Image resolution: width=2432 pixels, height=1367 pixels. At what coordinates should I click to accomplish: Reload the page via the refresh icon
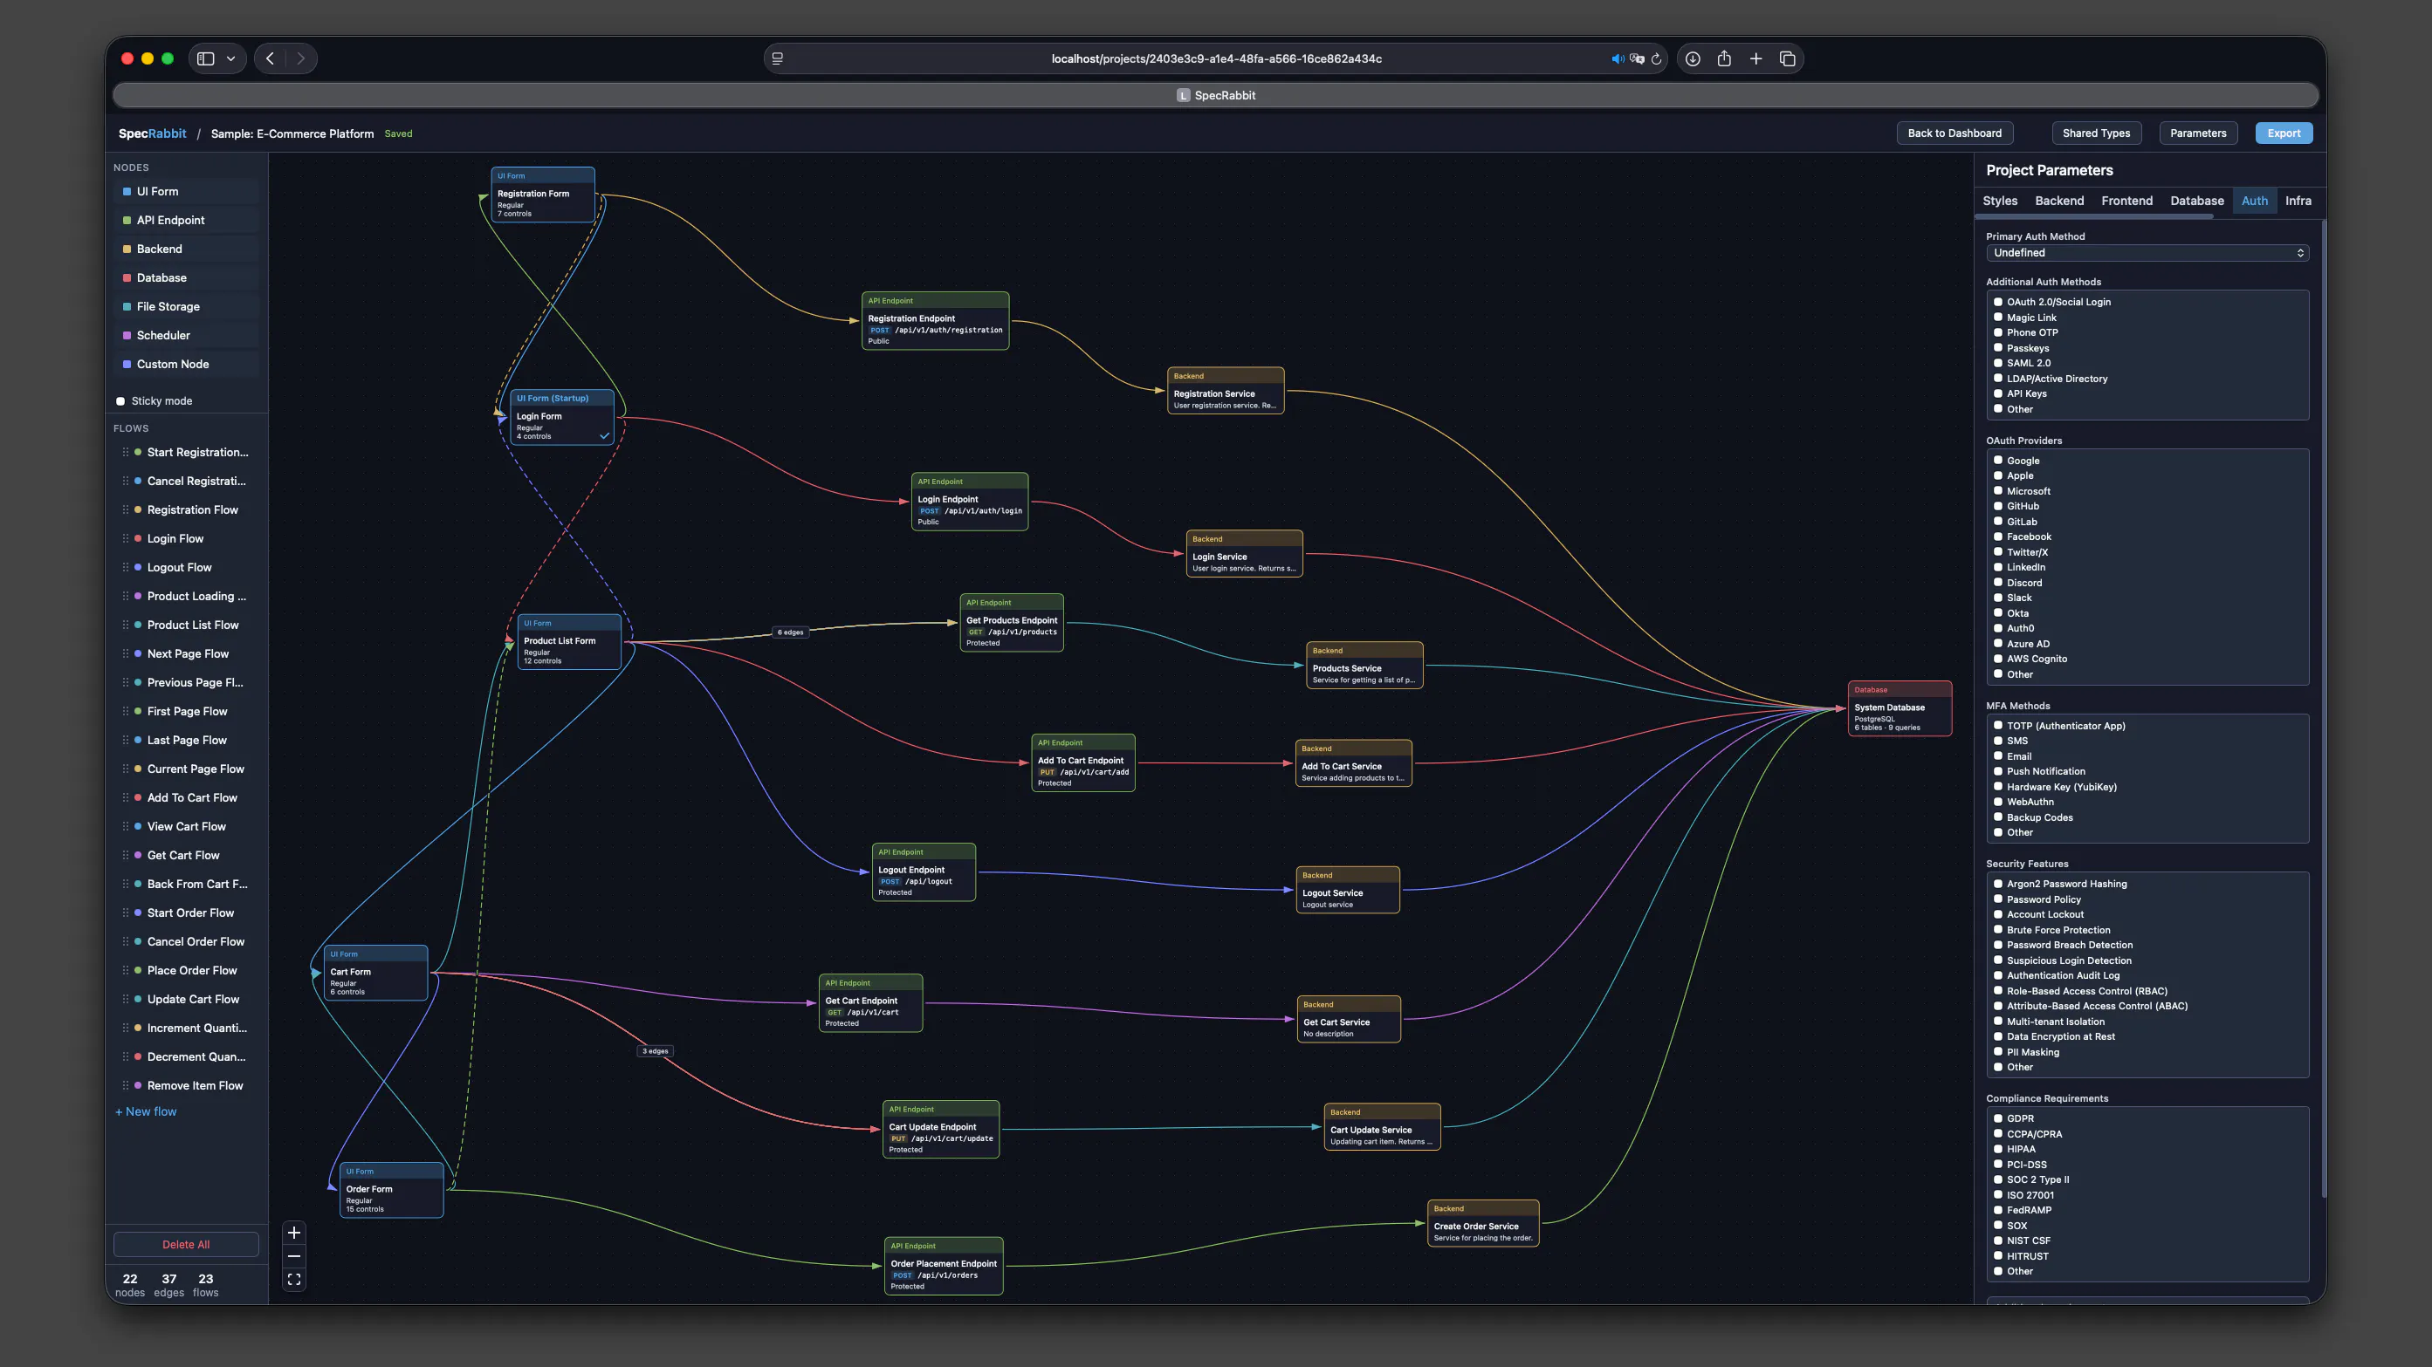pos(1656,58)
